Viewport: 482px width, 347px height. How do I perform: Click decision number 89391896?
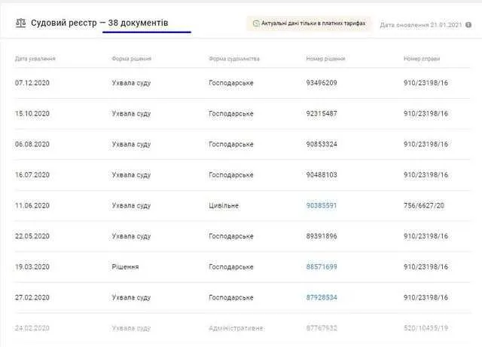point(322,236)
